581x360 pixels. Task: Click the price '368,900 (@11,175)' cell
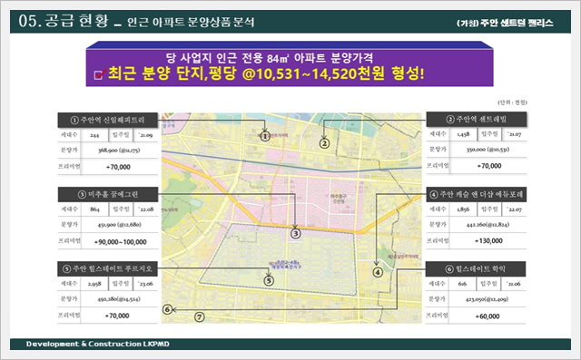(x=119, y=151)
